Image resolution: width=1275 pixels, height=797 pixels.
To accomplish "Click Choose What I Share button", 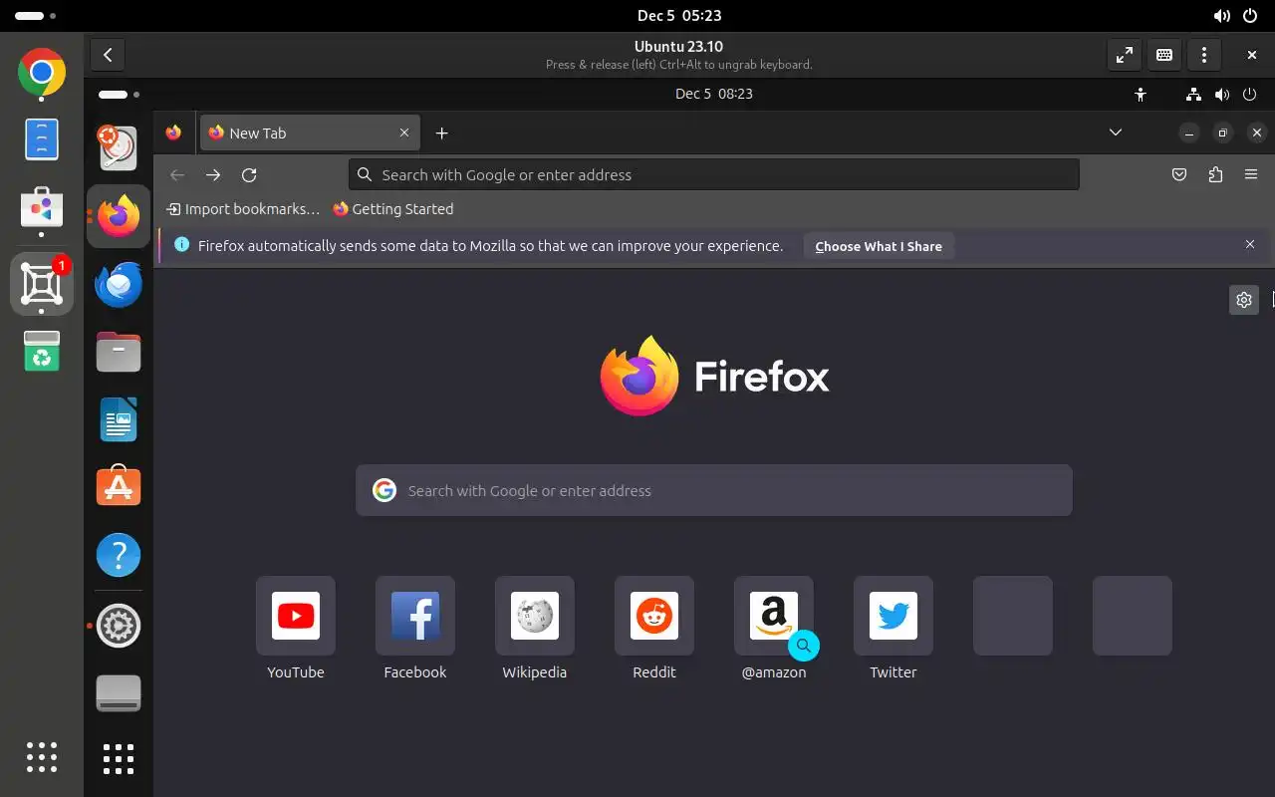I will coord(879,246).
